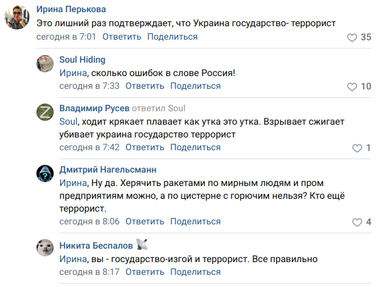
Task: Share Владимир Русев's comment
Action: click(x=195, y=148)
